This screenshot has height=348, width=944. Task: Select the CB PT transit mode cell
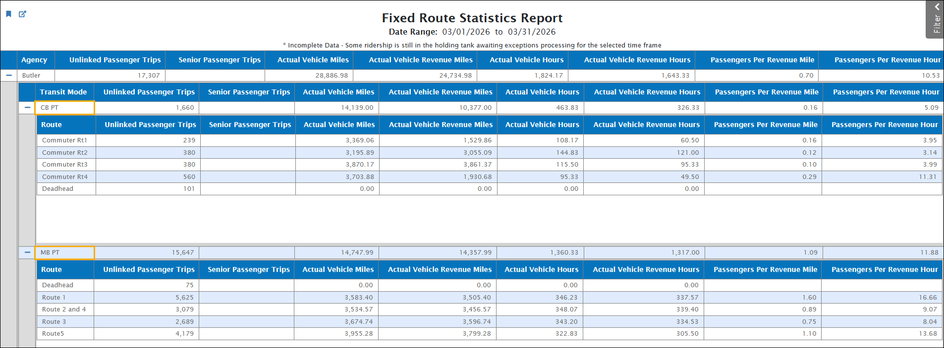(x=64, y=108)
